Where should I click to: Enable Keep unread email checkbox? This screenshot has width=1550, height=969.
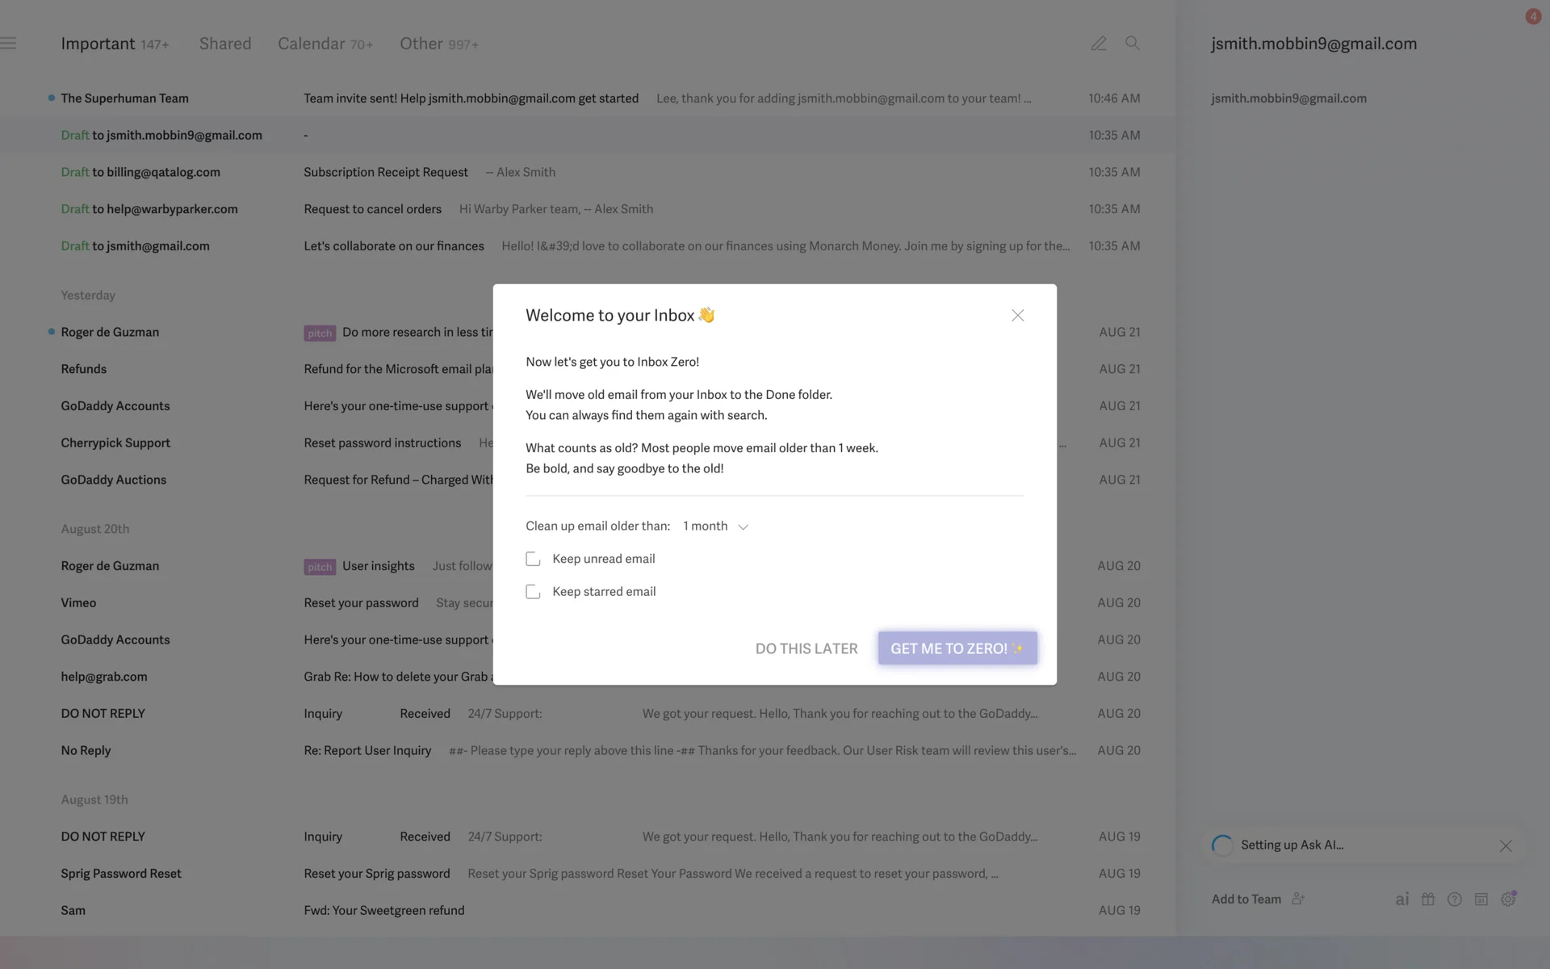click(533, 559)
